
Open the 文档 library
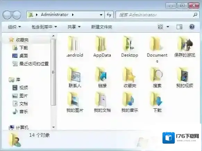(20, 104)
